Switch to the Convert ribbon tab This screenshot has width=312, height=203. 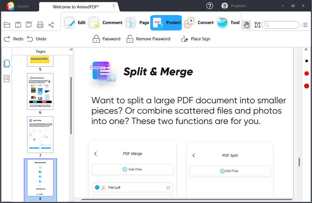point(205,22)
